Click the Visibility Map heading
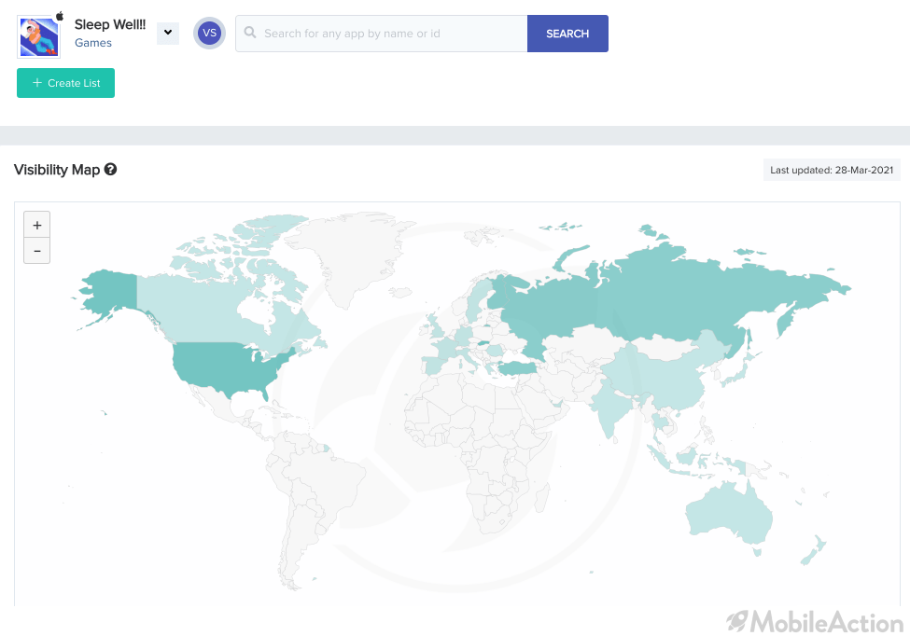The image size is (910, 636). 57,170
